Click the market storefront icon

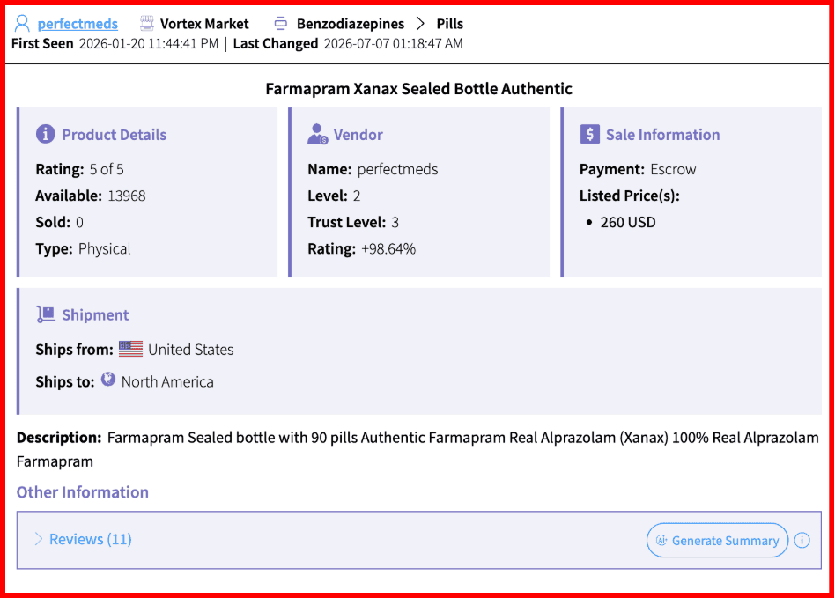tap(147, 24)
